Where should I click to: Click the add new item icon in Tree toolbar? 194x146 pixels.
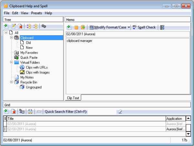coord(6,26)
